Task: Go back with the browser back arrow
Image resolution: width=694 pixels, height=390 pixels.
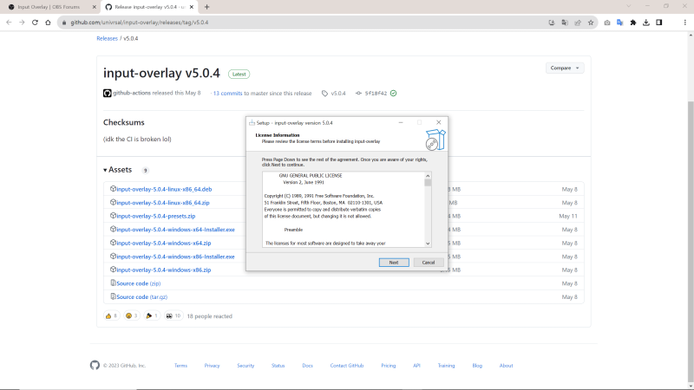Action: (x=9, y=23)
